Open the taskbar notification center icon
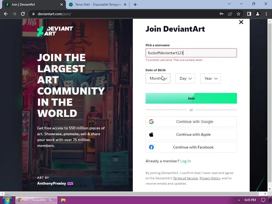 pos(263,200)
